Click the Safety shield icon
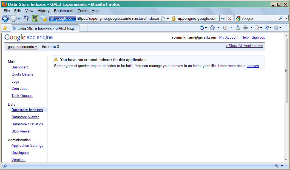Screen dimensions: 290x170 [267, 28]
